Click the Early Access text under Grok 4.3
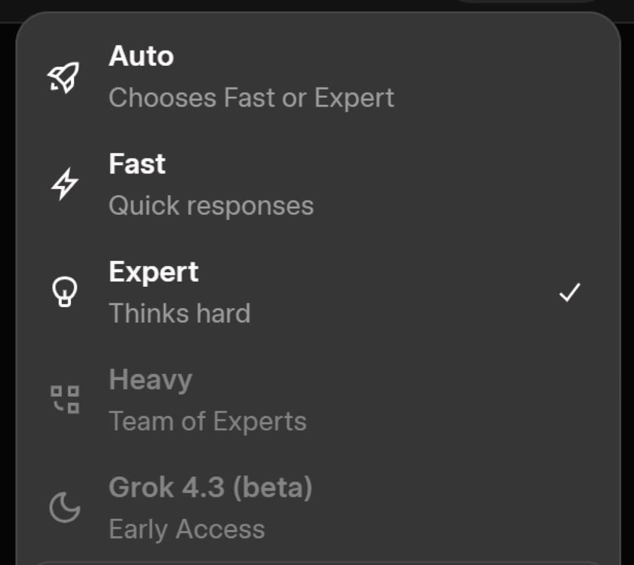Image resolution: width=634 pixels, height=565 pixels. (187, 529)
